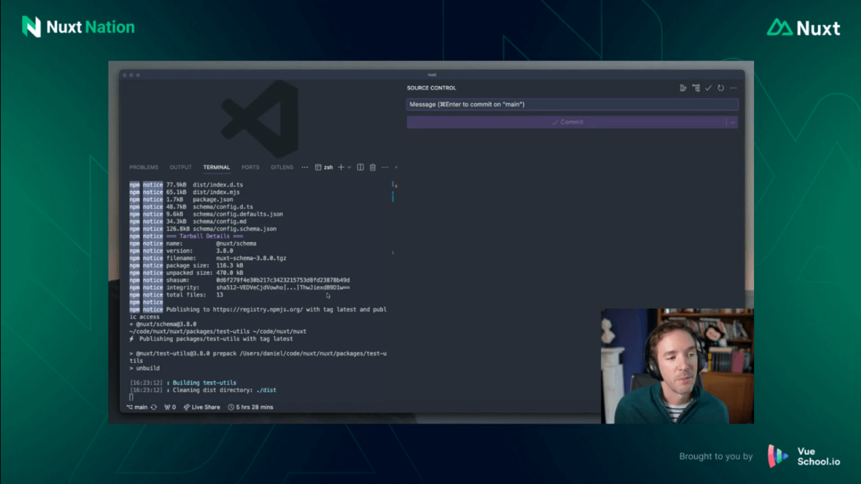Screen dimensions: 861x484
Task: Click the Split Terminal icon
Action: tap(361, 167)
